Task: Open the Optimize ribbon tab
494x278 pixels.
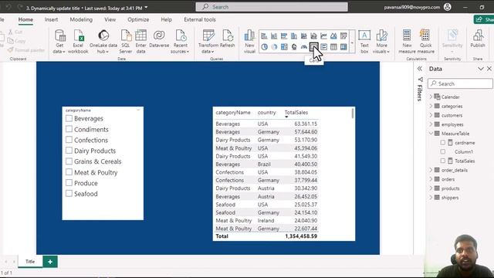Action: (138, 19)
